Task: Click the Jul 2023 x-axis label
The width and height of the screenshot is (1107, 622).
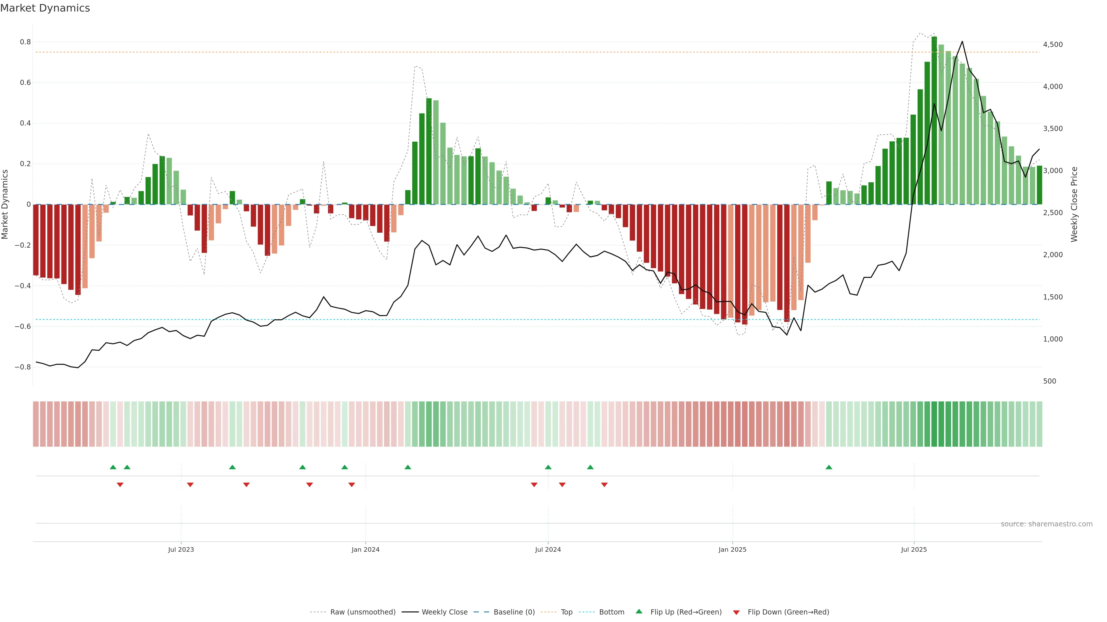Action: (x=181, y=549)
